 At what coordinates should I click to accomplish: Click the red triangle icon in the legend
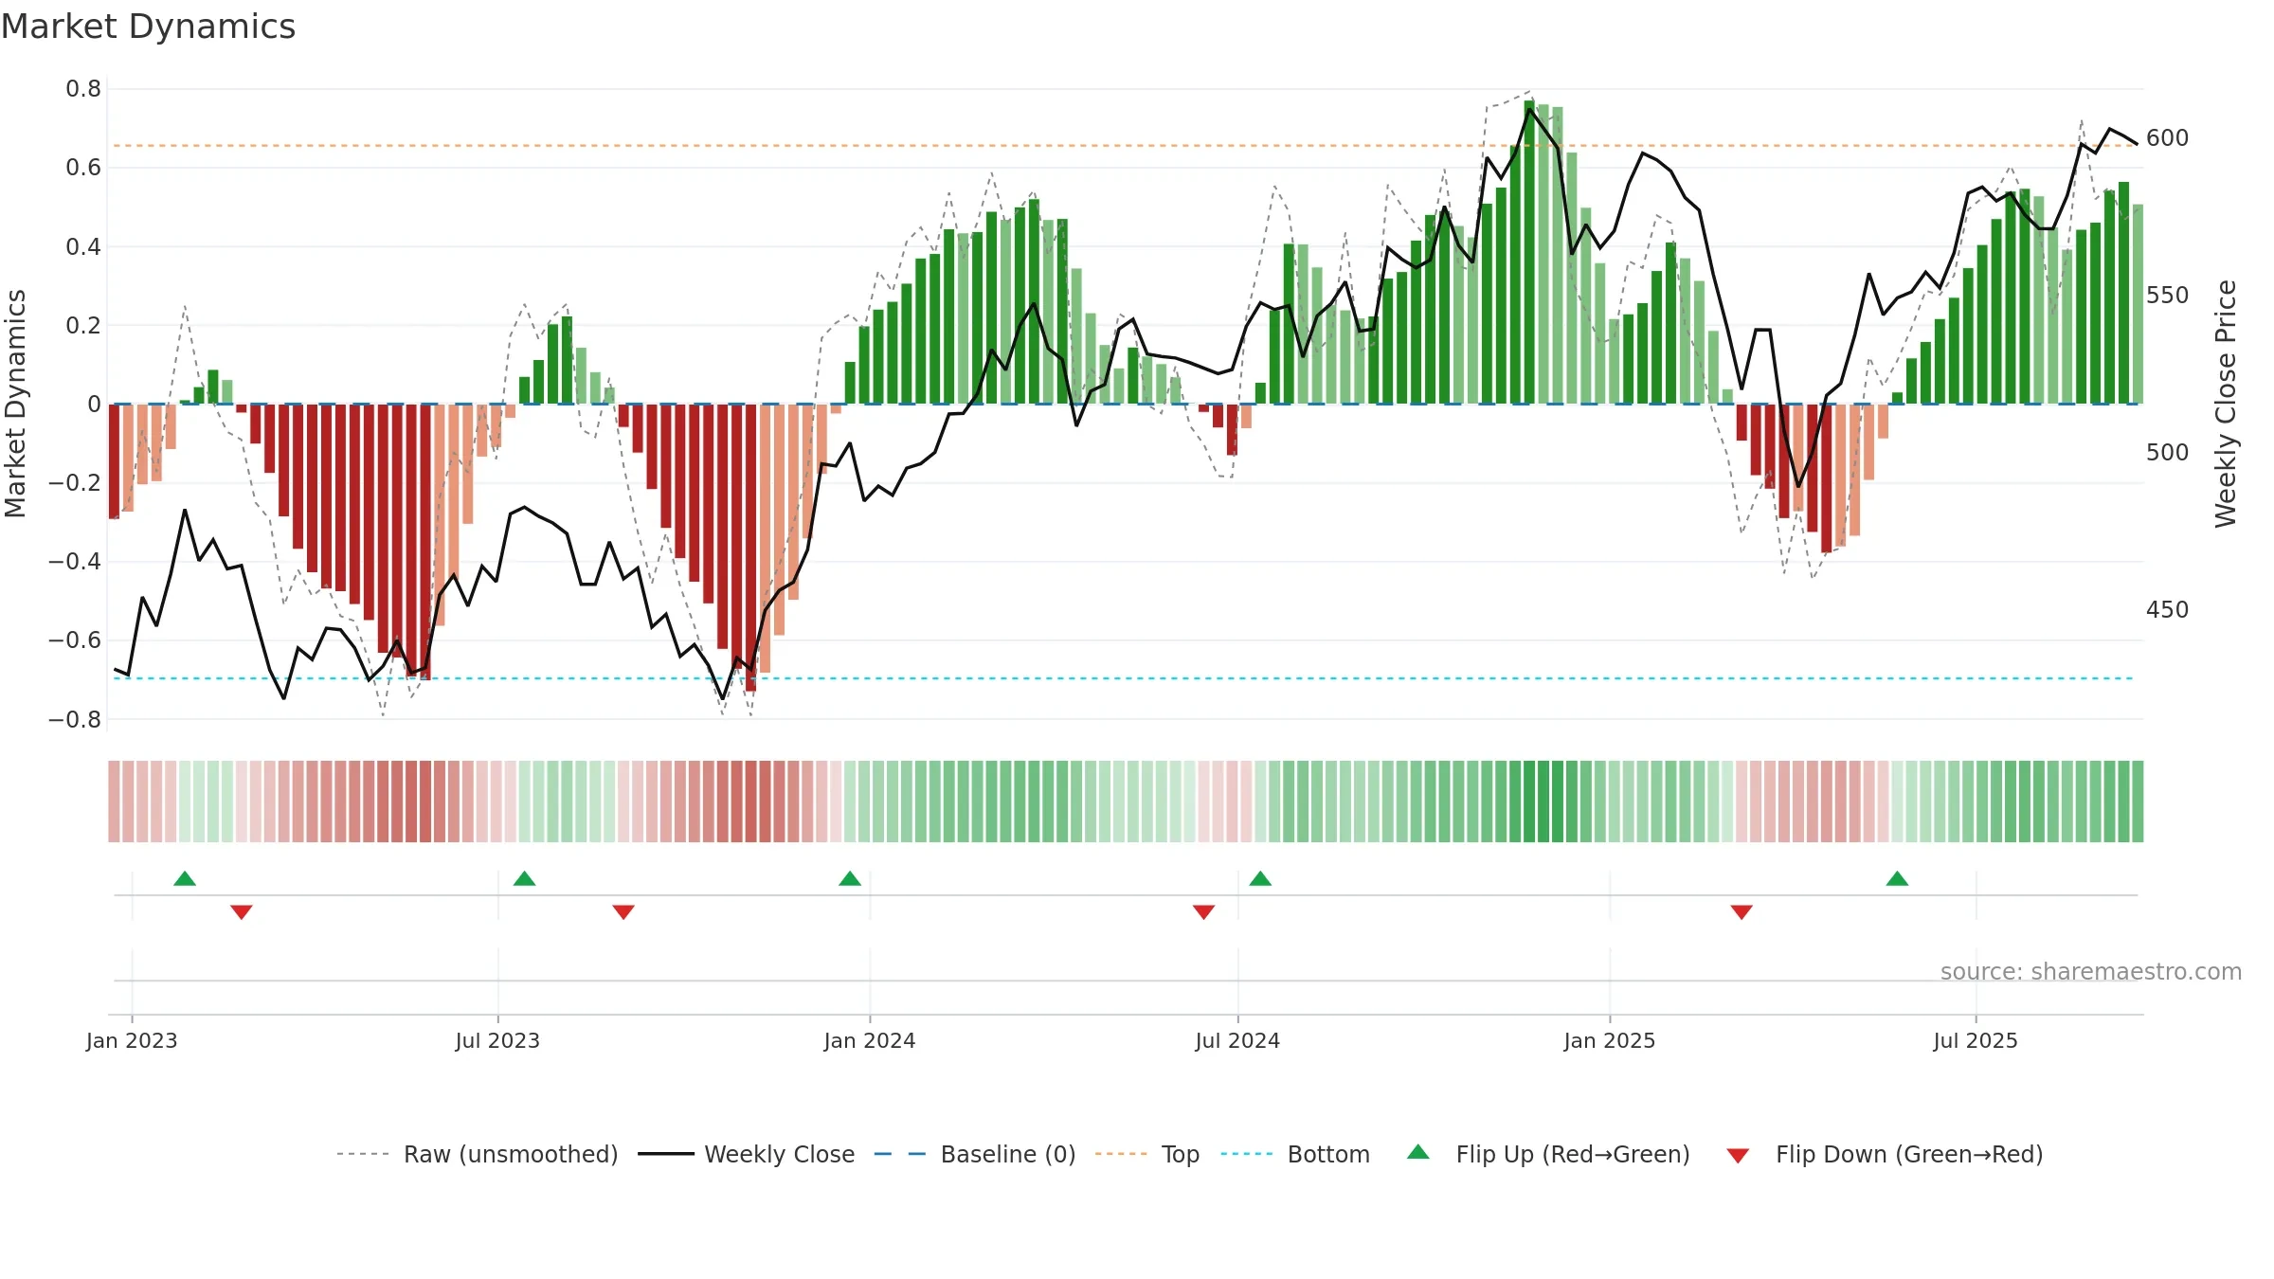pyautogui.click(x=1738, y=1156)
